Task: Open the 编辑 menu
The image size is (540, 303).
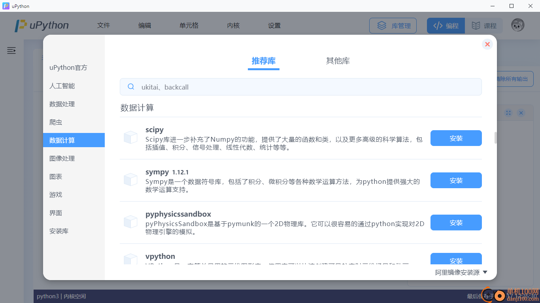Action: [x=145, y=25]
